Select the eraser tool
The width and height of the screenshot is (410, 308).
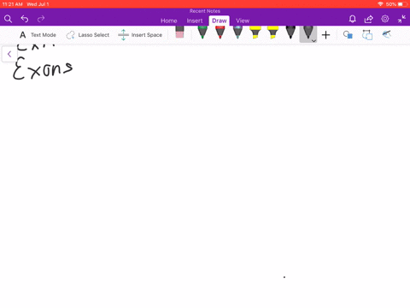click(x=179, y=32)
